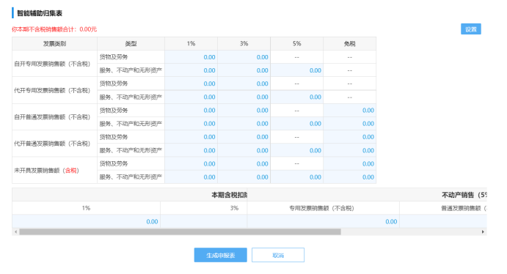The image size is (507, 274).
Task: Edit 自开专用发票 服务 3% field
Action: 244,70
